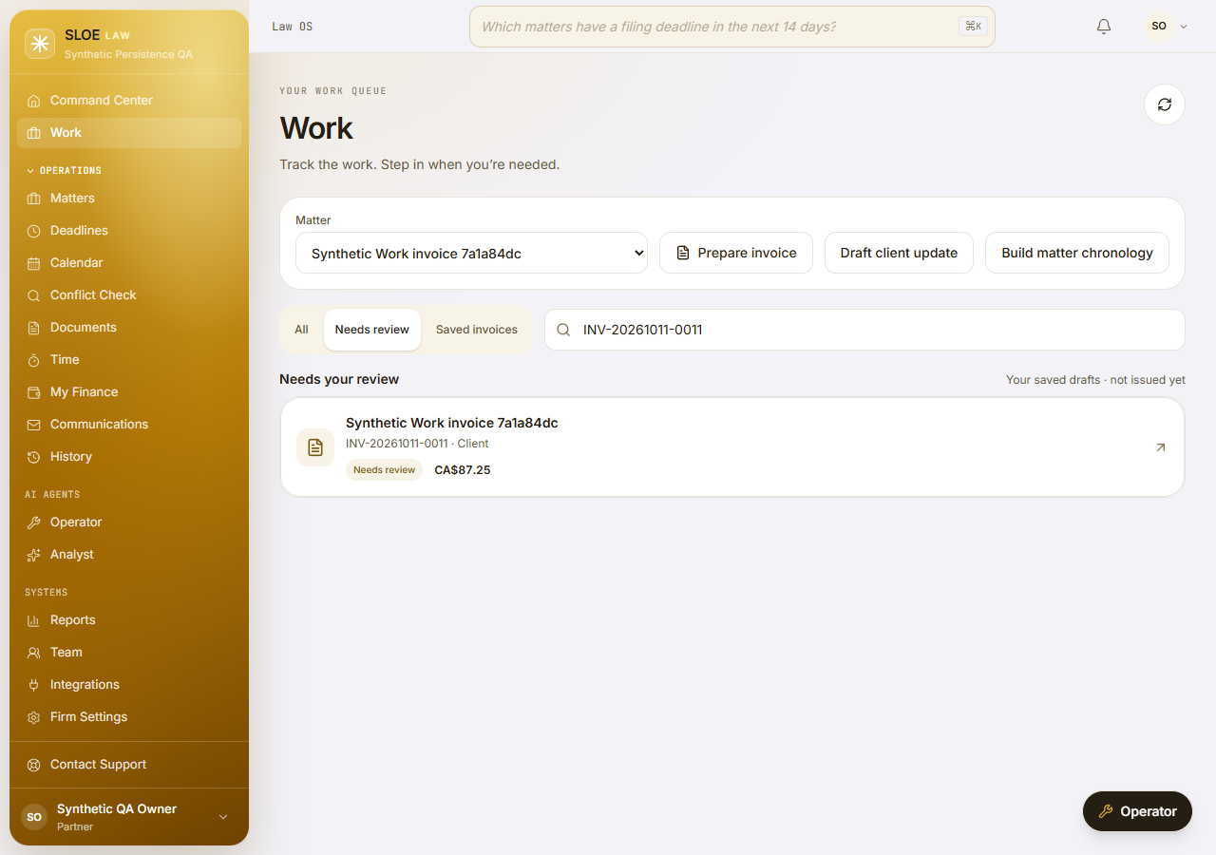Open Command Center from the sidebar
Viewport: 1216px width, 855px height.
tap(129, 100)
